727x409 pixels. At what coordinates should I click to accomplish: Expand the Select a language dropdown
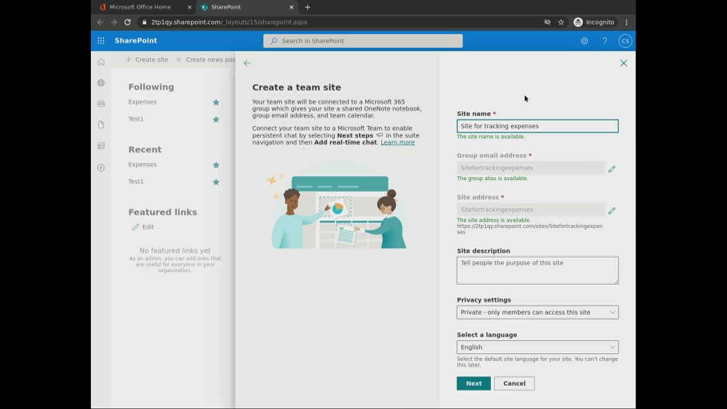tap(537, 347)
